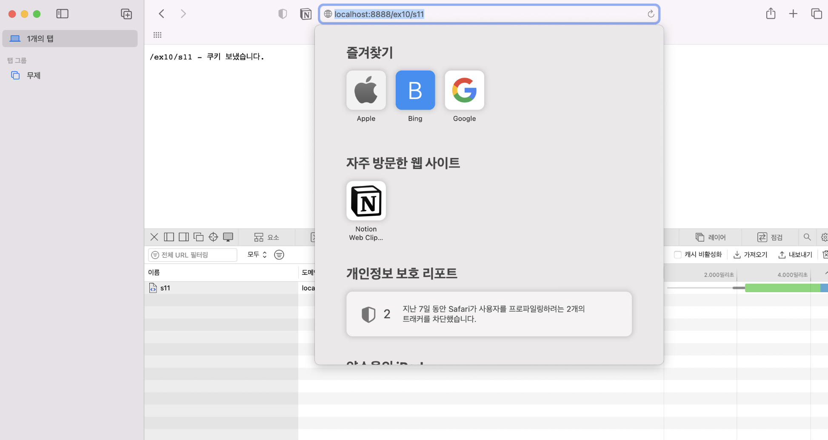The height and width of the screenshot is (440, 828).
Task: Click the green s11 timeline bar
Action: click(782, 288)
